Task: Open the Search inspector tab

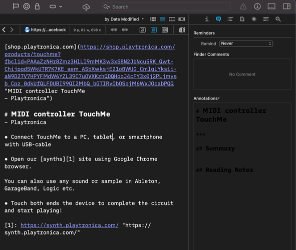Action: point(278,19)
